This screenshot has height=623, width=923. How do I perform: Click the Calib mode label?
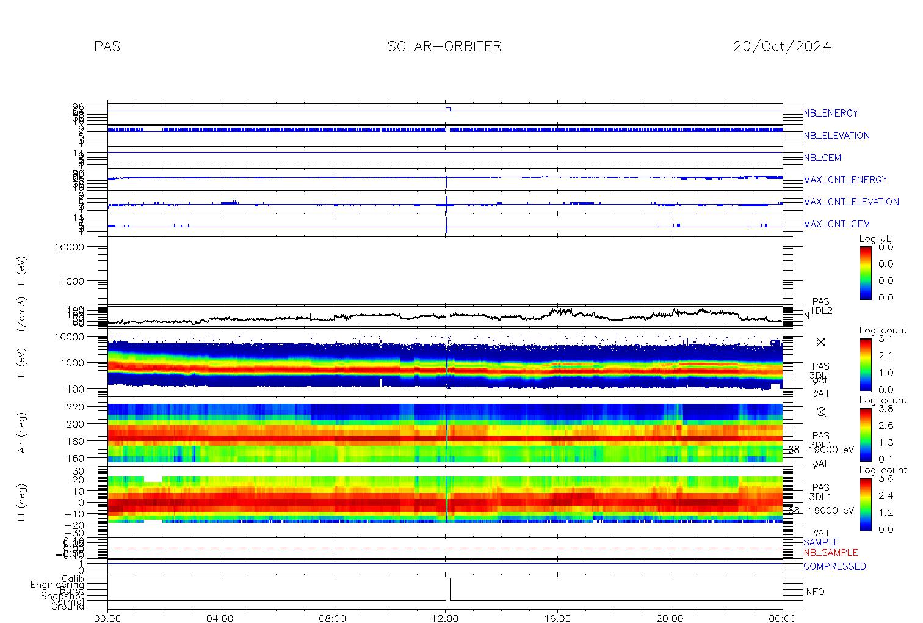click(x=73, y=578)
